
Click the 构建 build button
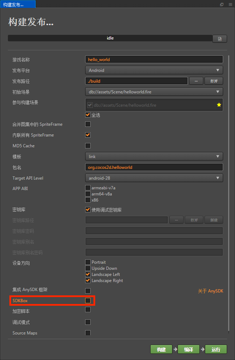coord(161,350)
